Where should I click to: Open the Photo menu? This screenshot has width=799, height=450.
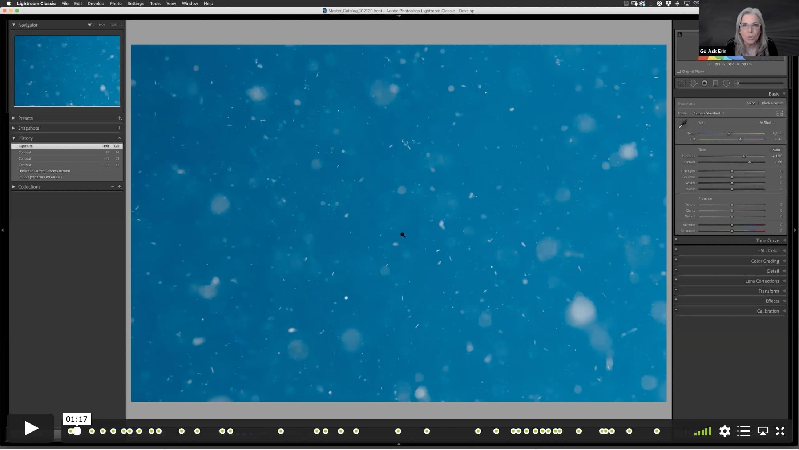point(116,3)
